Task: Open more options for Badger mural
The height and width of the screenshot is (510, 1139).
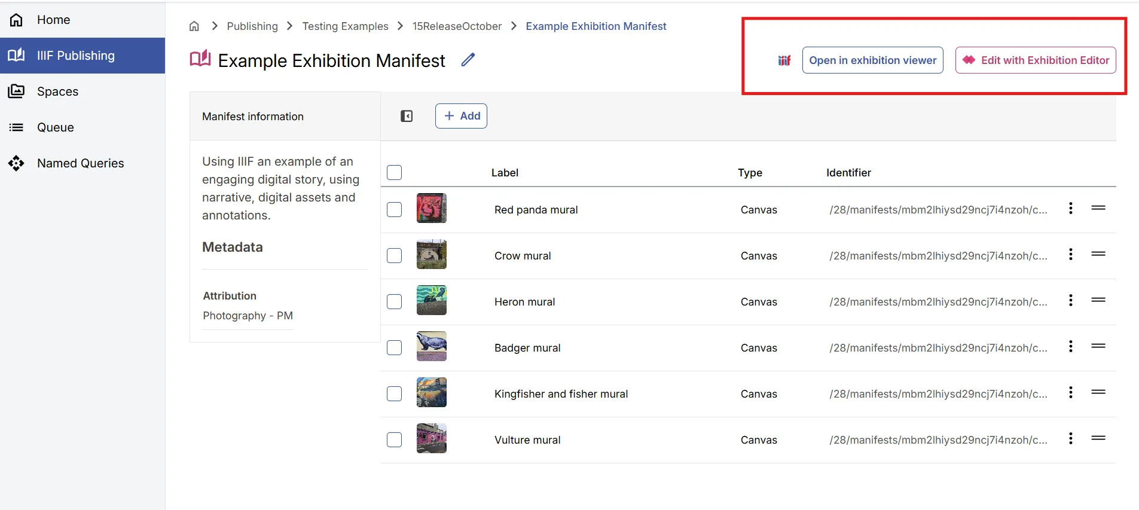Action: [1071, 346]
